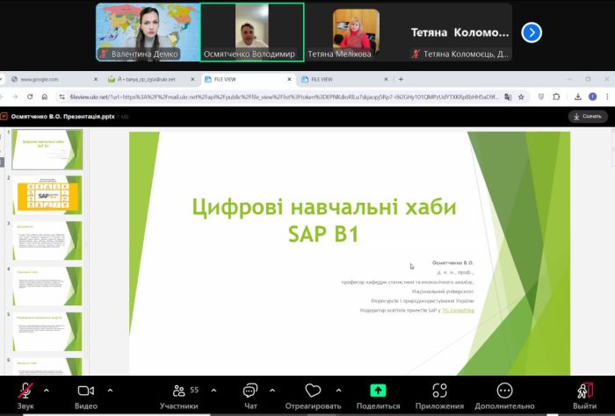Translate this page icon in address bar
615x416 pixels.
(x=508, y=97)
